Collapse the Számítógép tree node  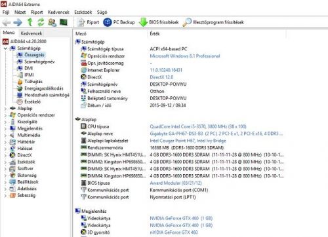tap(5, 48)
